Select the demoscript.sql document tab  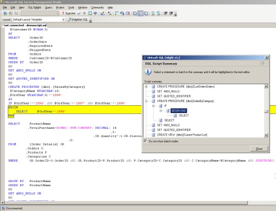pos(25,25)
